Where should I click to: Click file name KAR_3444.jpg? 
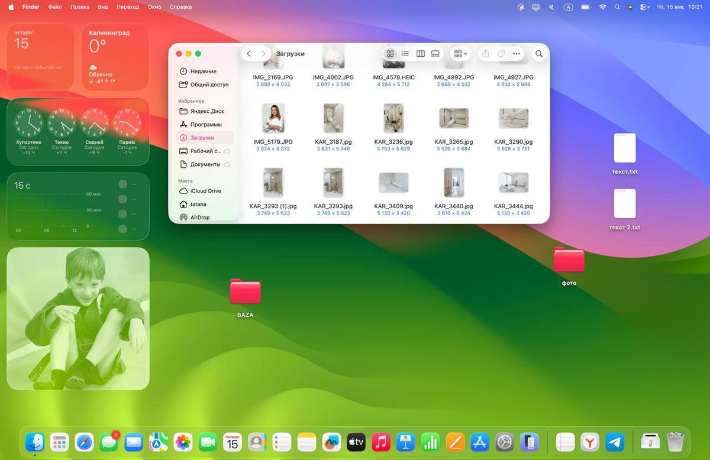pos(514,206)
